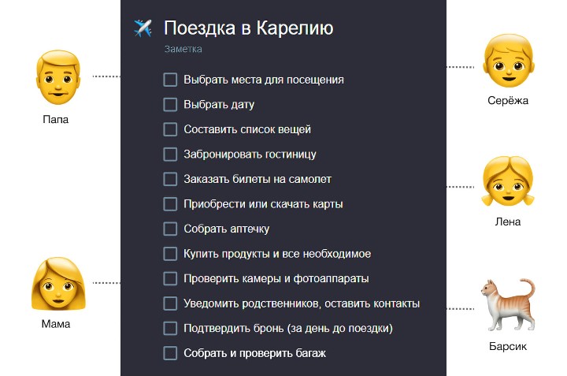Check the 'Купить продукты и все необходимое' box
567x376 pixels.
coord(170,254)
